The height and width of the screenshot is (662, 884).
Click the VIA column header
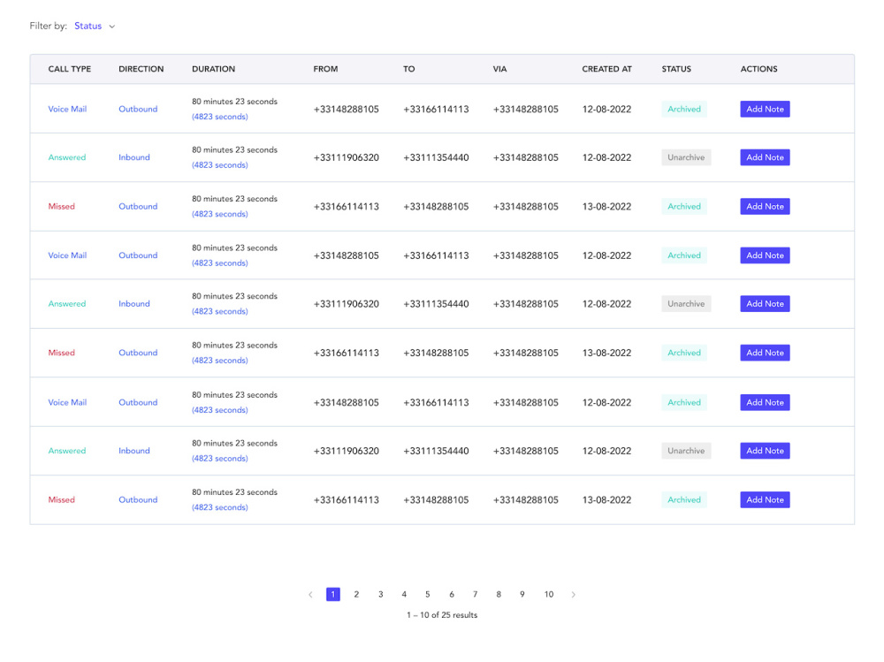point(499,69)
